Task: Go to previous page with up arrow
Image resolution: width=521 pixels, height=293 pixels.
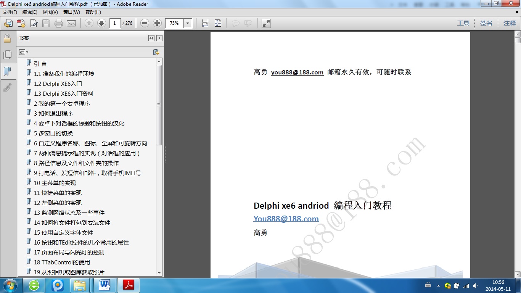Action: pos(89,23)
